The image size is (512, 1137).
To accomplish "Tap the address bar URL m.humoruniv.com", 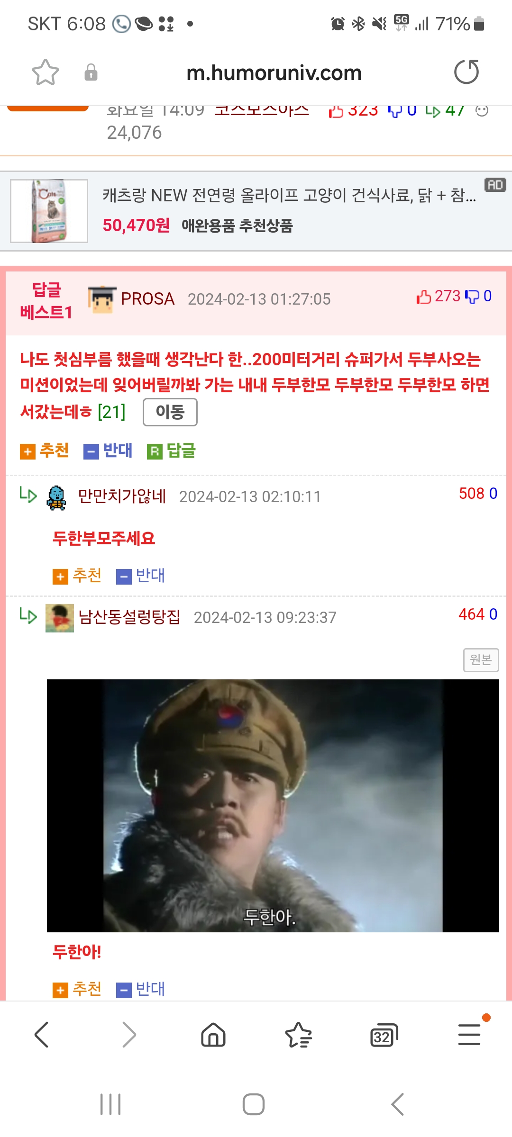I will point(274,72).
